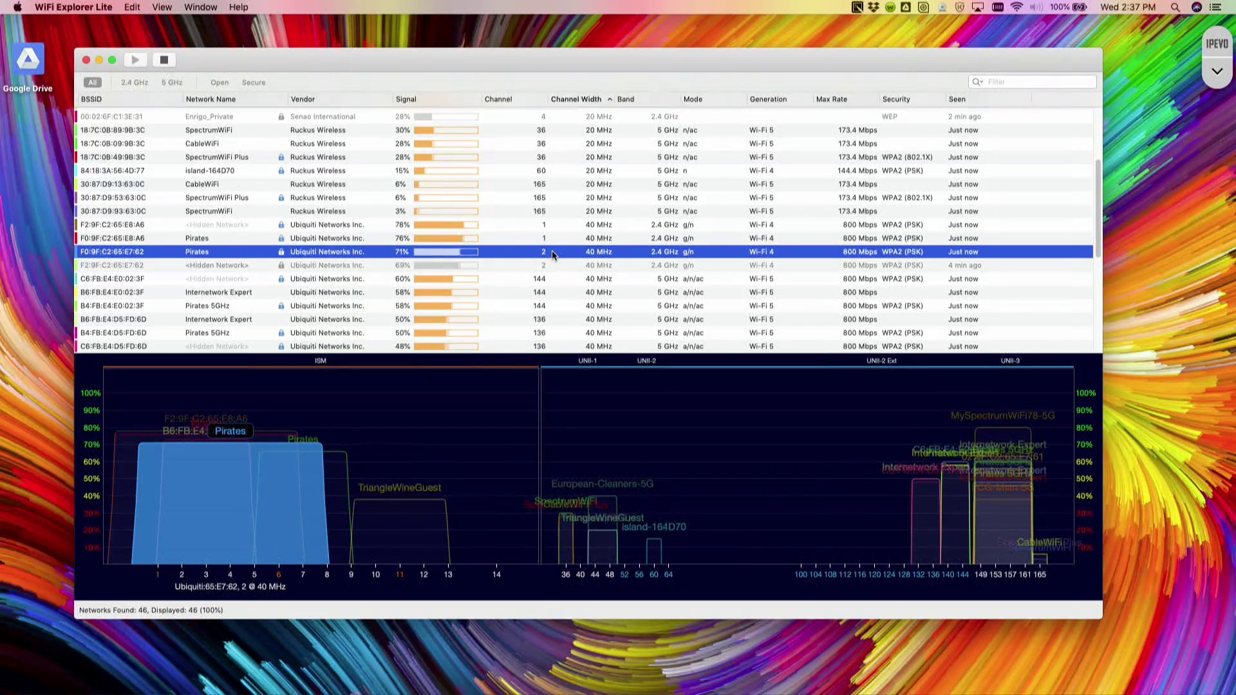This screenshot has width=1236, height=695.
Task: Select the Pirates 5GHz B4:FB:E4:D5:FD:6D row
Action: (x=585, y=333)
